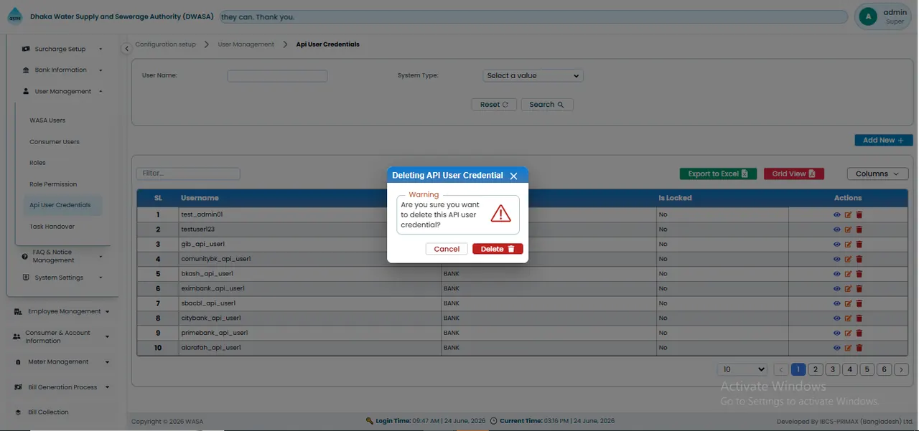
Task: Click the Reset button
Action: (494, 105)
